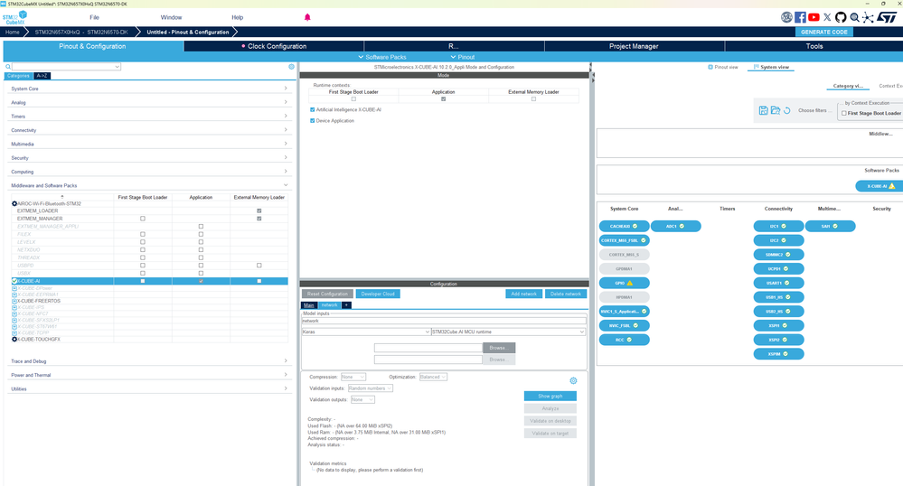Open the left panel settings gear
The height and width of the screenshot is (486, 903).
291,67
